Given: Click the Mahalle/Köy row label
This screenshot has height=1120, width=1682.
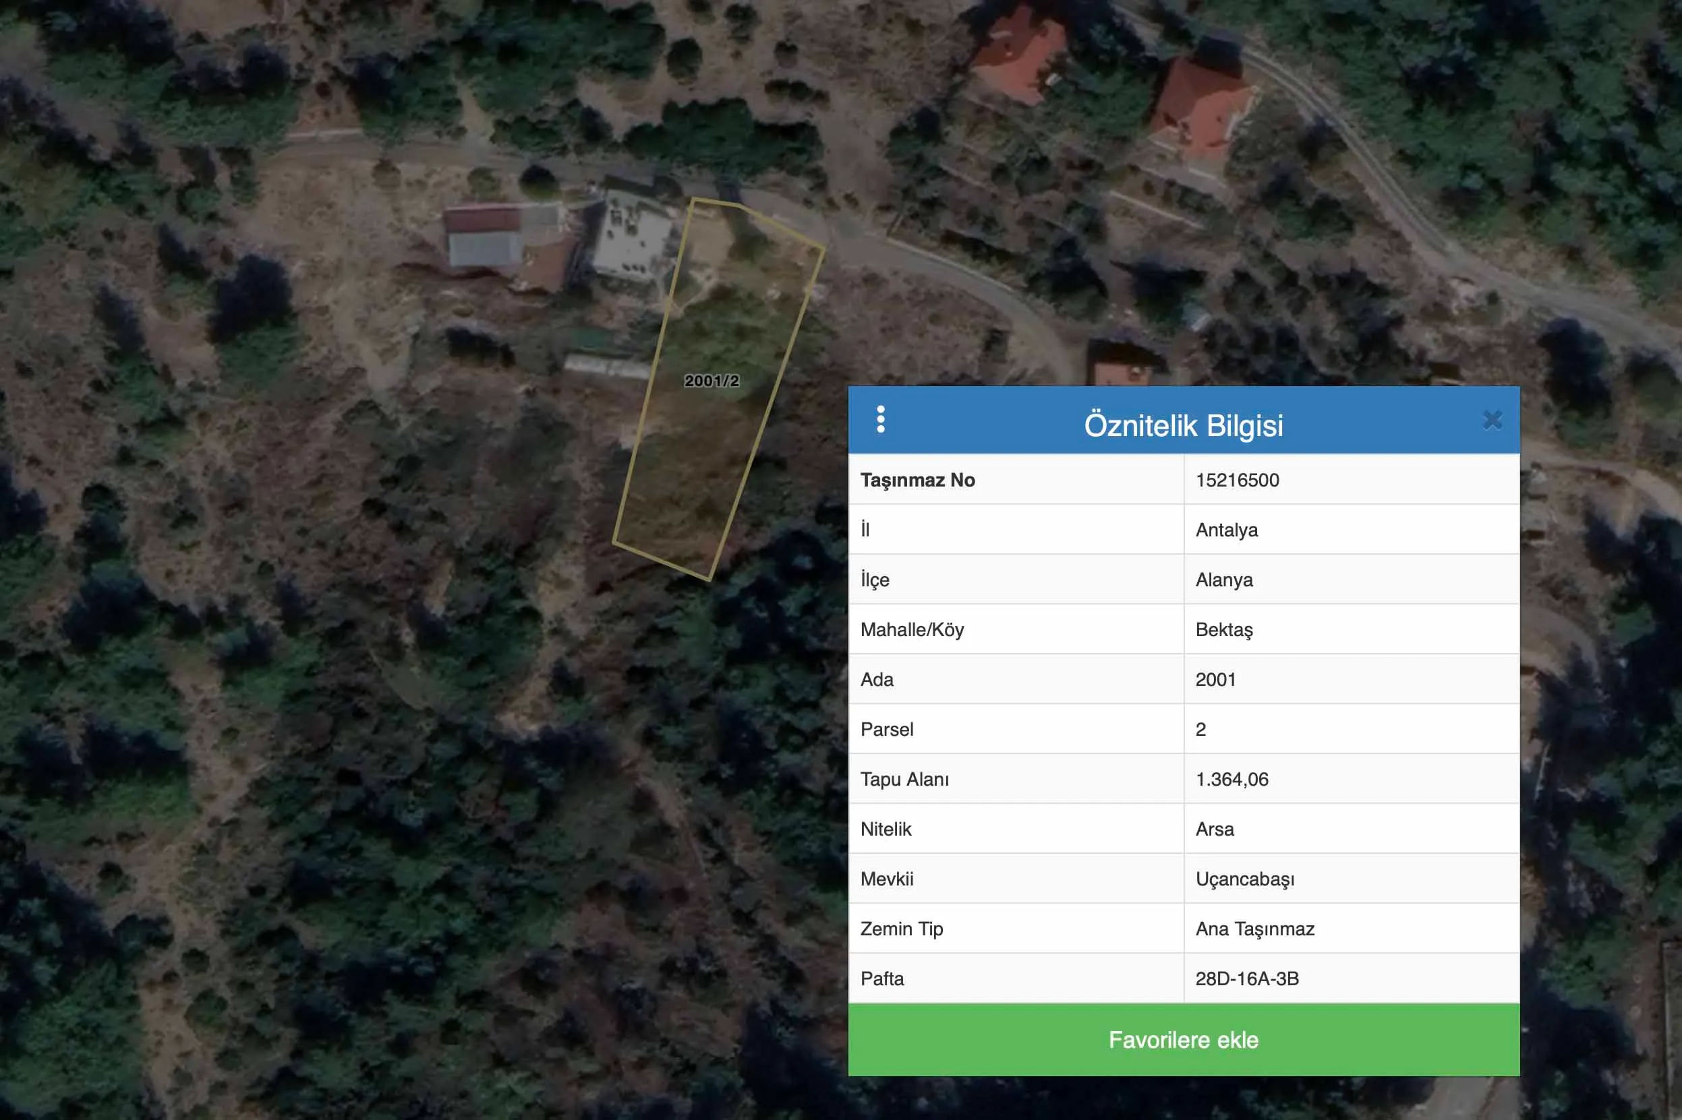Looking at the screenshot, I should (911, 630).
